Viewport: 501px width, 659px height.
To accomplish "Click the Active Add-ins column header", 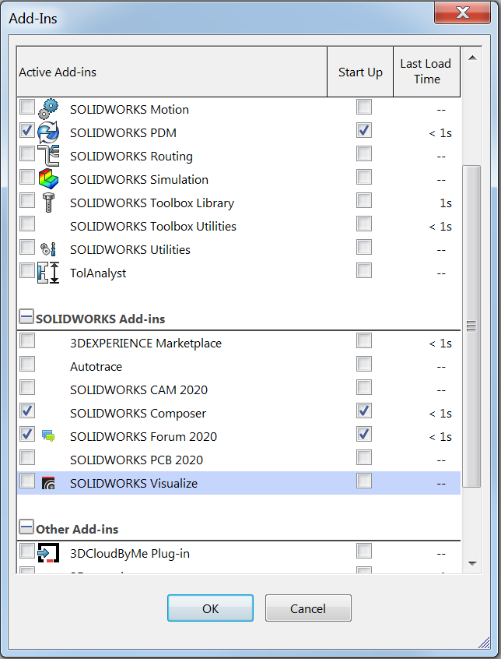I will click(172, 72).
